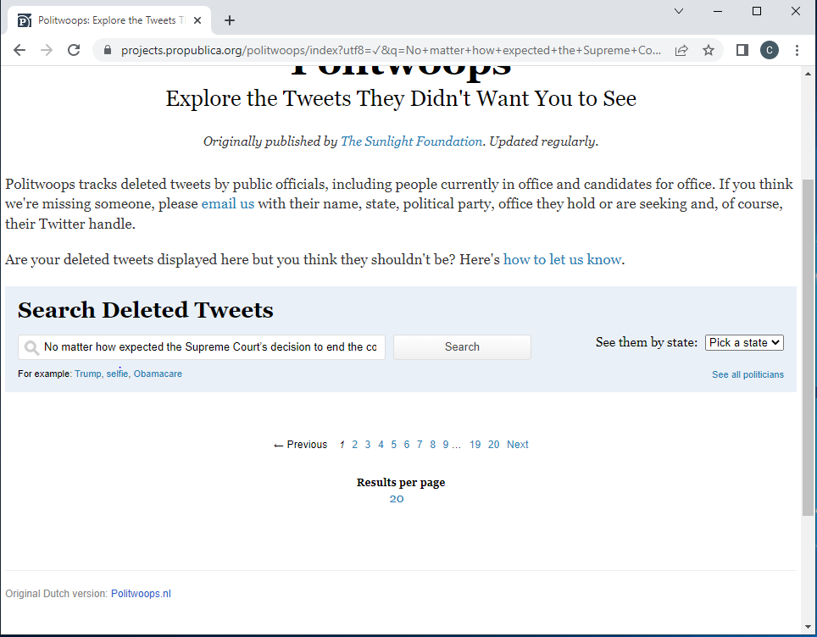
Task: Open the Politwoops.nl Dutch version link
Action: coord(141,593)
